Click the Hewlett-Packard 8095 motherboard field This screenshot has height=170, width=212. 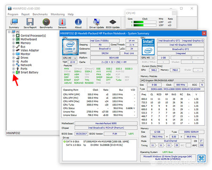106,123
